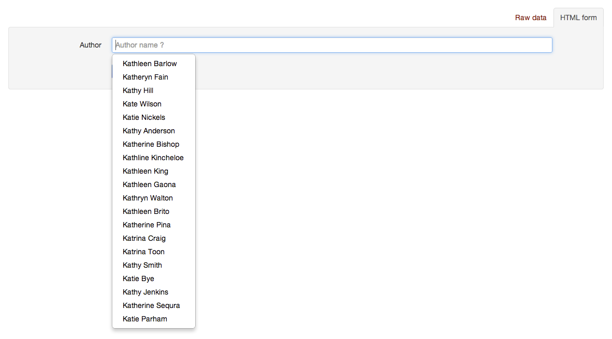Choose Kathryn Walton from the dropdown
Screen dimensions: 612x339
148,198
